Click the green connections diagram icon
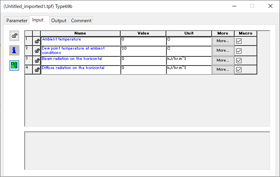The image size is (280, 177). tap(14, 65)
